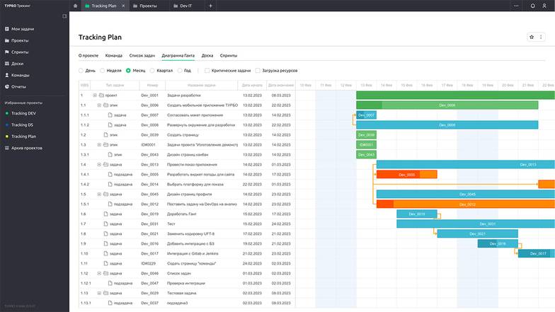Open 'Архив проектов' in sidebar

[x=27, y=148]
